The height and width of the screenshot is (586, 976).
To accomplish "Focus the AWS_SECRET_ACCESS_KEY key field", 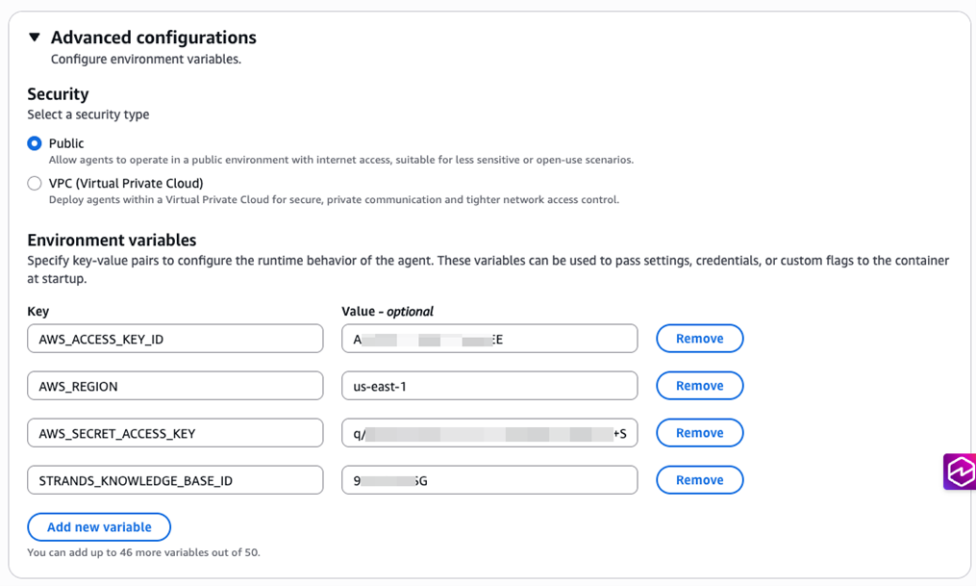I will (175, 433).
